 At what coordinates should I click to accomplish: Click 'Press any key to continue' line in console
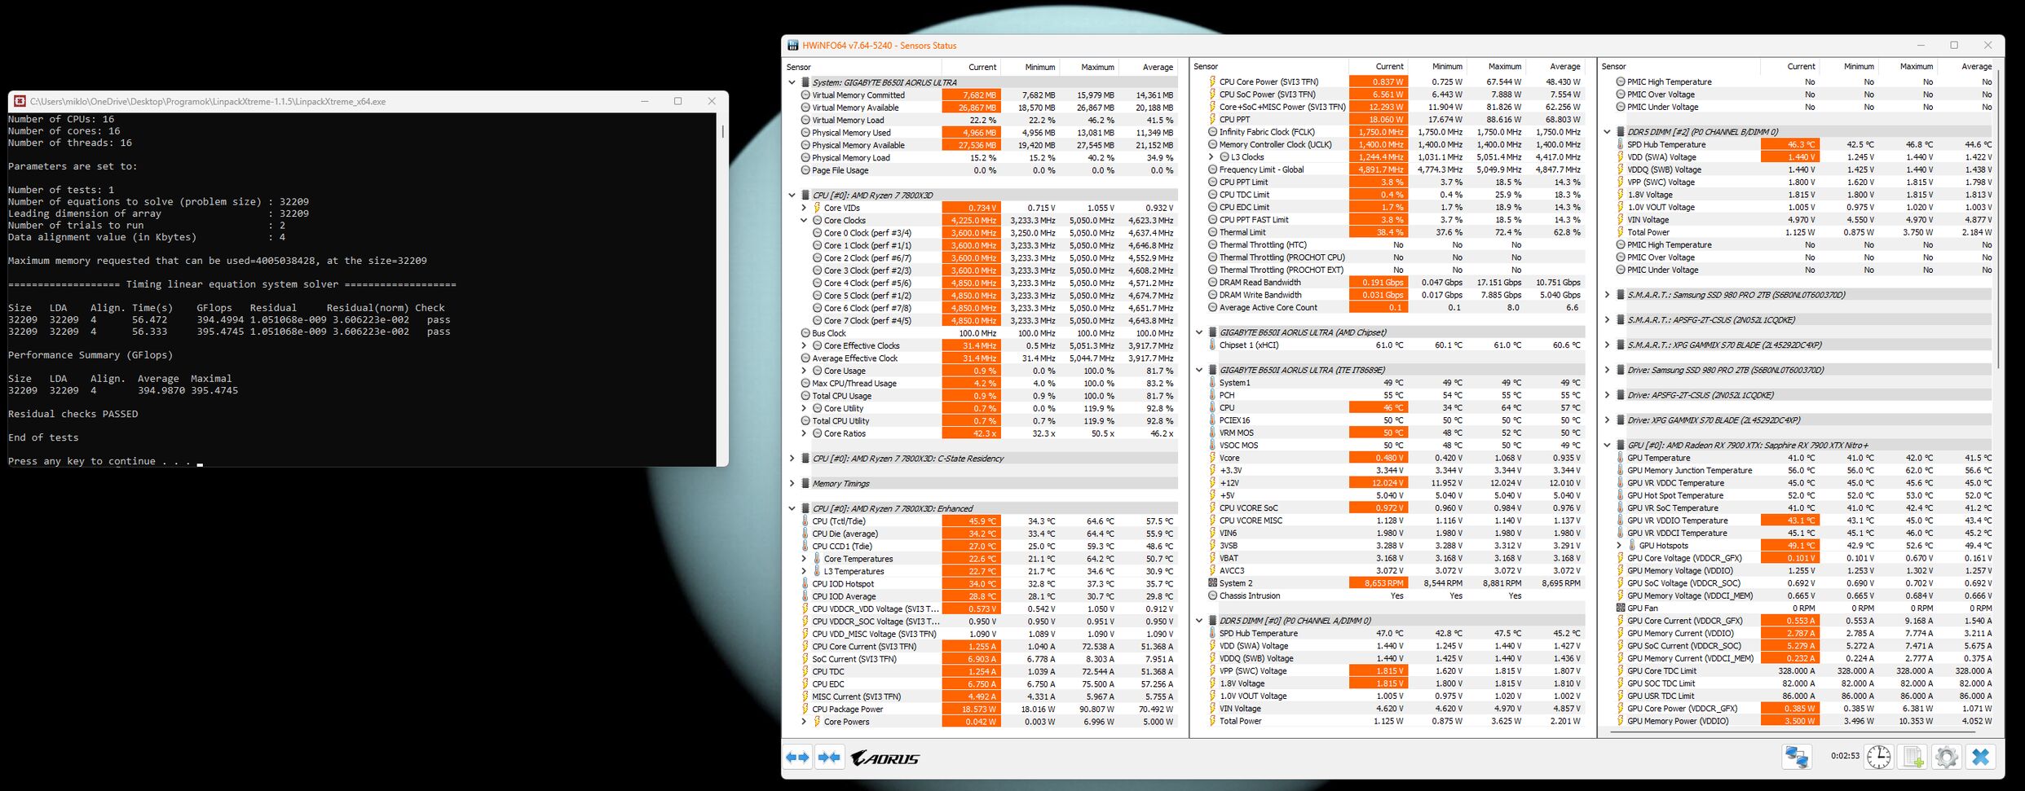coord(99,461)
